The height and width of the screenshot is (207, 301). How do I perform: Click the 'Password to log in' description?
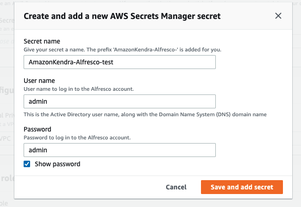pos(77,137)
